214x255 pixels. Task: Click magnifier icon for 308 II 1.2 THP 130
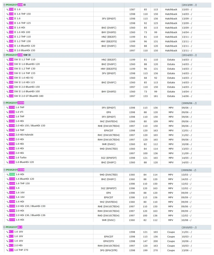point(7,41)
